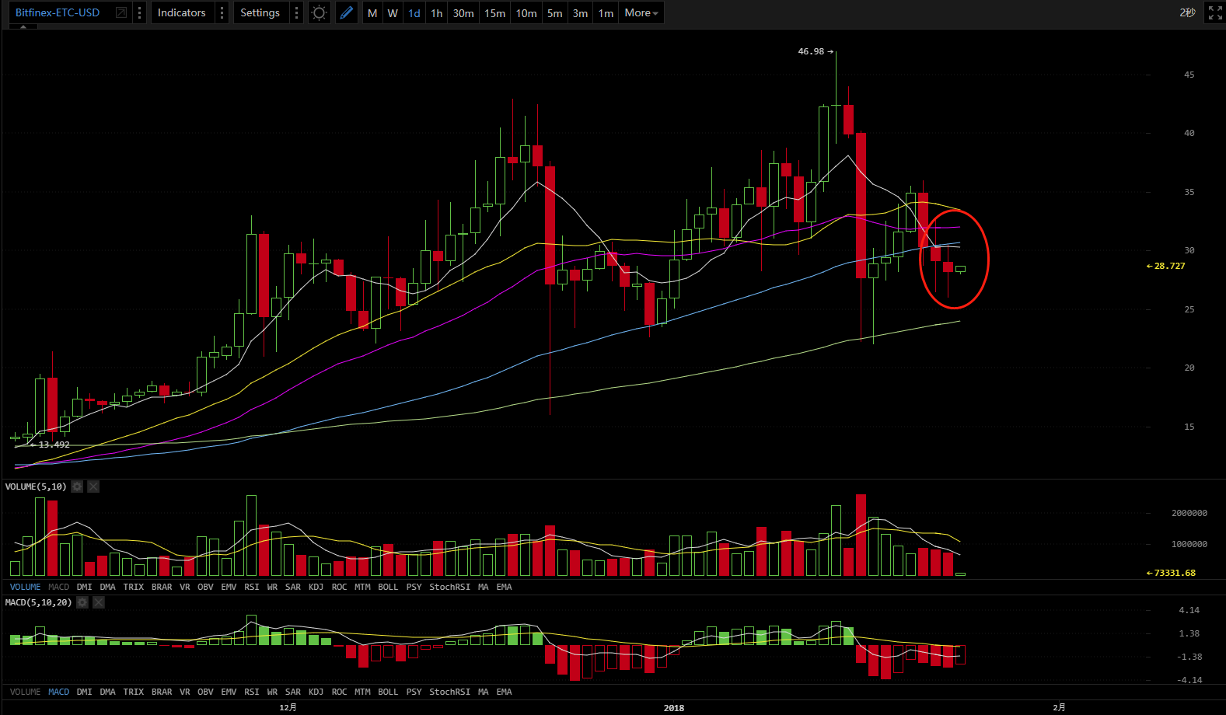Open three-dot menu next to Settings
The height and width of the screenshot is (715, 1226).
[296, 13]
